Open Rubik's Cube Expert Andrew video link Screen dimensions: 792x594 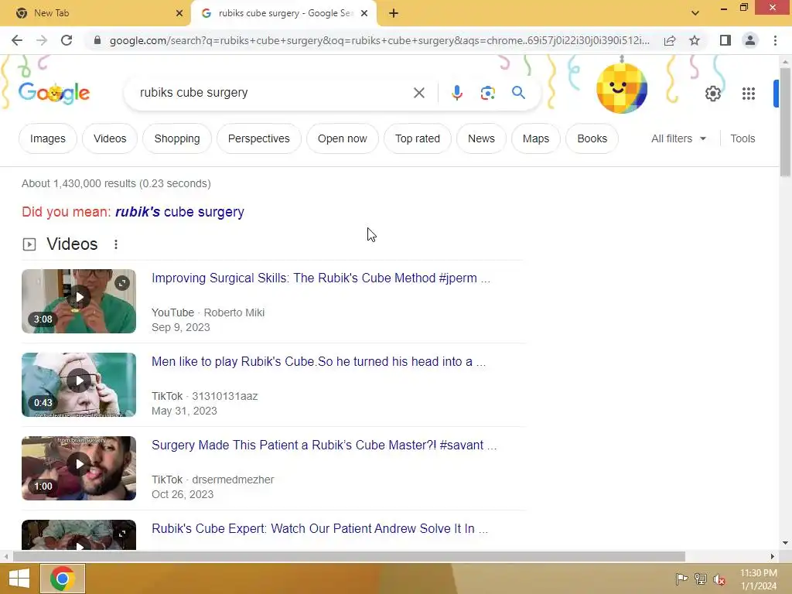(319, 528)
